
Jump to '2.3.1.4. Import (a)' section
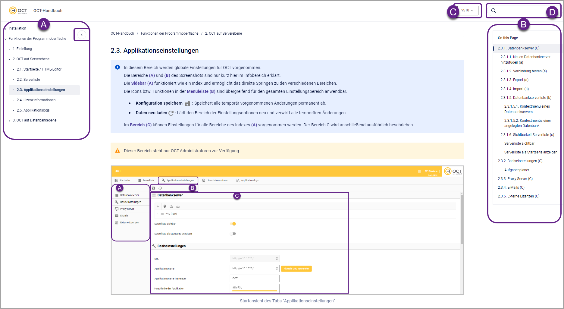point(515,89)
